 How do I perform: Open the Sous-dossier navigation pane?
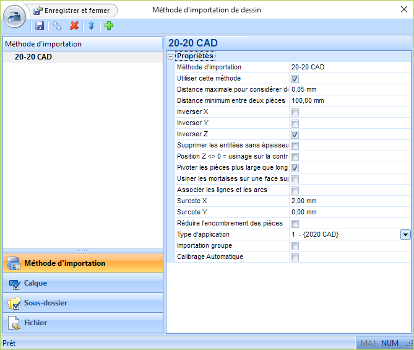[x=83, y=303]
